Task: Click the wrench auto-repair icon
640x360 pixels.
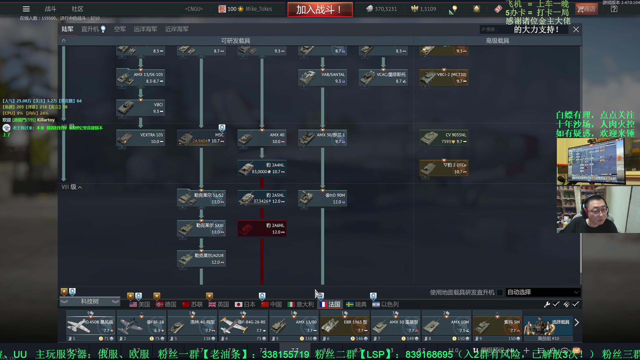Action: (547, 304)
